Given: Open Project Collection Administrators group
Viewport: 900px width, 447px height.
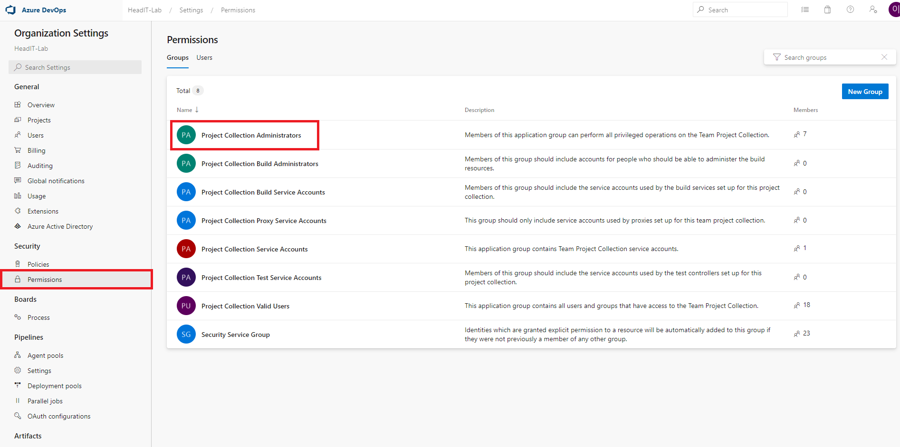Looking at the screenshot, I should 251,135.
